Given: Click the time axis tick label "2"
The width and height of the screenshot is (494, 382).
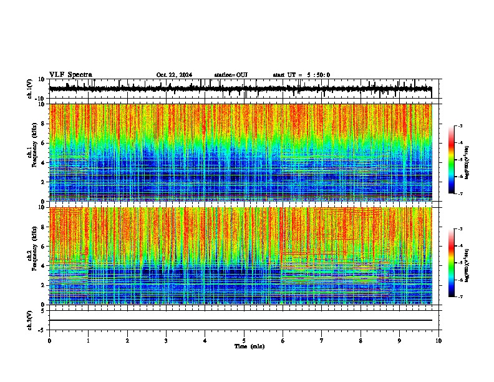Looking at the screenshot, I should 127,341.
